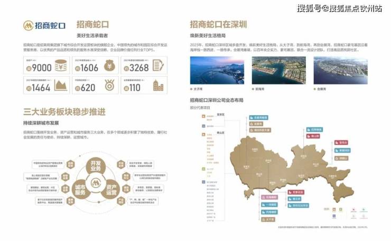391x241 pixels.
Task: Click the orange category icon beside 宝安区
Action: (x=203, y=116)
